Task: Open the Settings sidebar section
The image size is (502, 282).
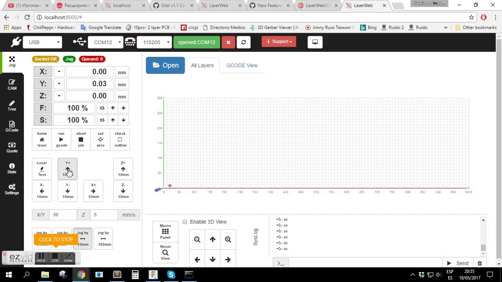Action: 12,190
